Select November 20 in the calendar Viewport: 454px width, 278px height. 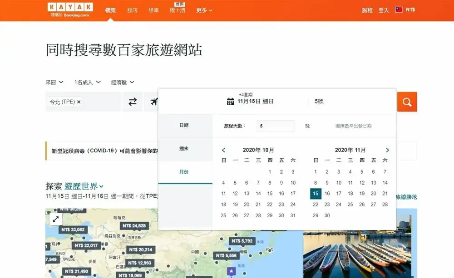coord(374,194)
